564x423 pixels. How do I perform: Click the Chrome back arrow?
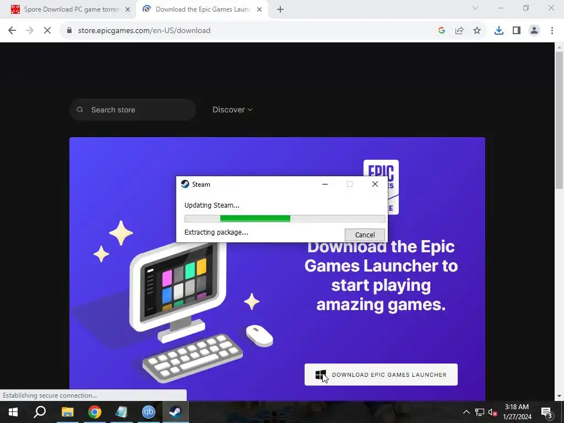coord(12,31)
